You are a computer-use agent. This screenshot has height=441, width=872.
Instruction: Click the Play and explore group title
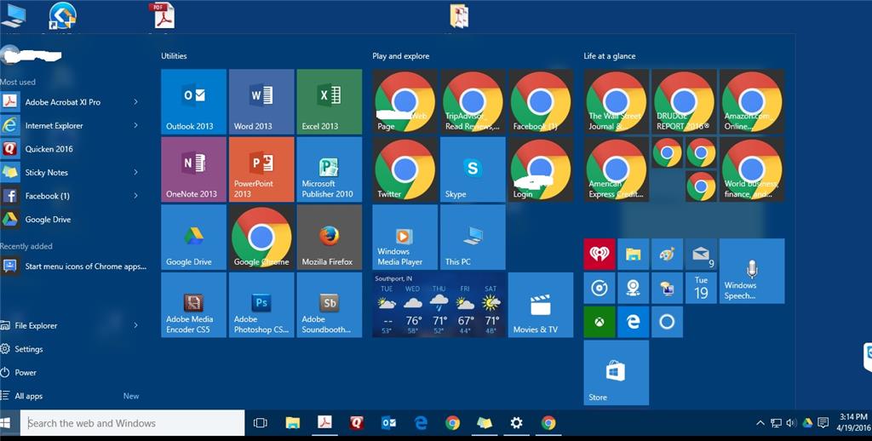coord(401,56)
